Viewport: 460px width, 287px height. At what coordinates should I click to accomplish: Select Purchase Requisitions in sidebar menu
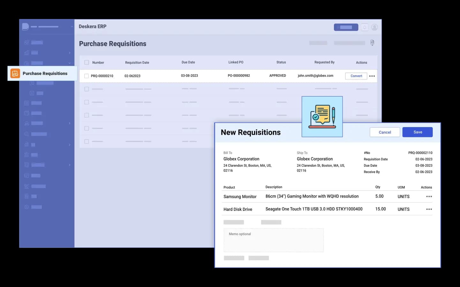(x=45, y=73)
